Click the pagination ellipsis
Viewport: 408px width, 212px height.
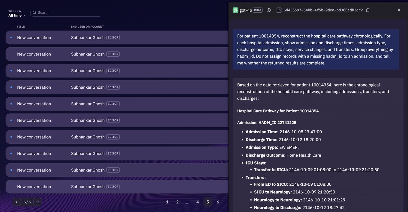pos(187,202)
